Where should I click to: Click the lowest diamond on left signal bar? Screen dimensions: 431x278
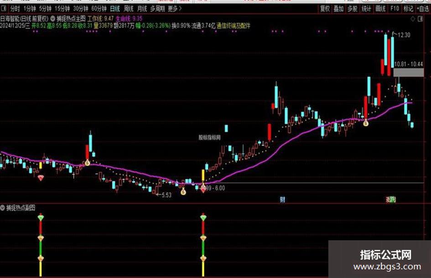tap(41, 259)
